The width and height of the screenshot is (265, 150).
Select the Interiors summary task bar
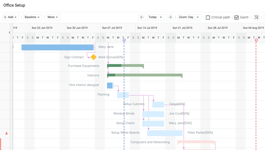144,75
